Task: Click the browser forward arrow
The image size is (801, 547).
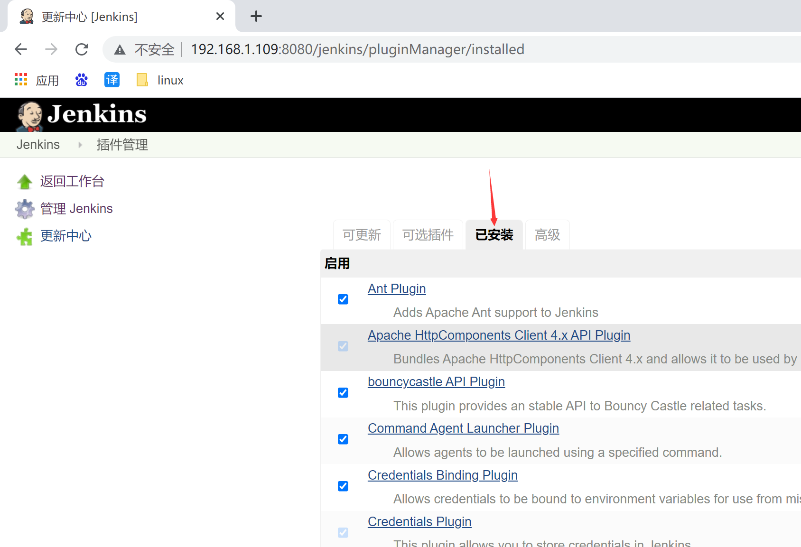Action: 51,49
